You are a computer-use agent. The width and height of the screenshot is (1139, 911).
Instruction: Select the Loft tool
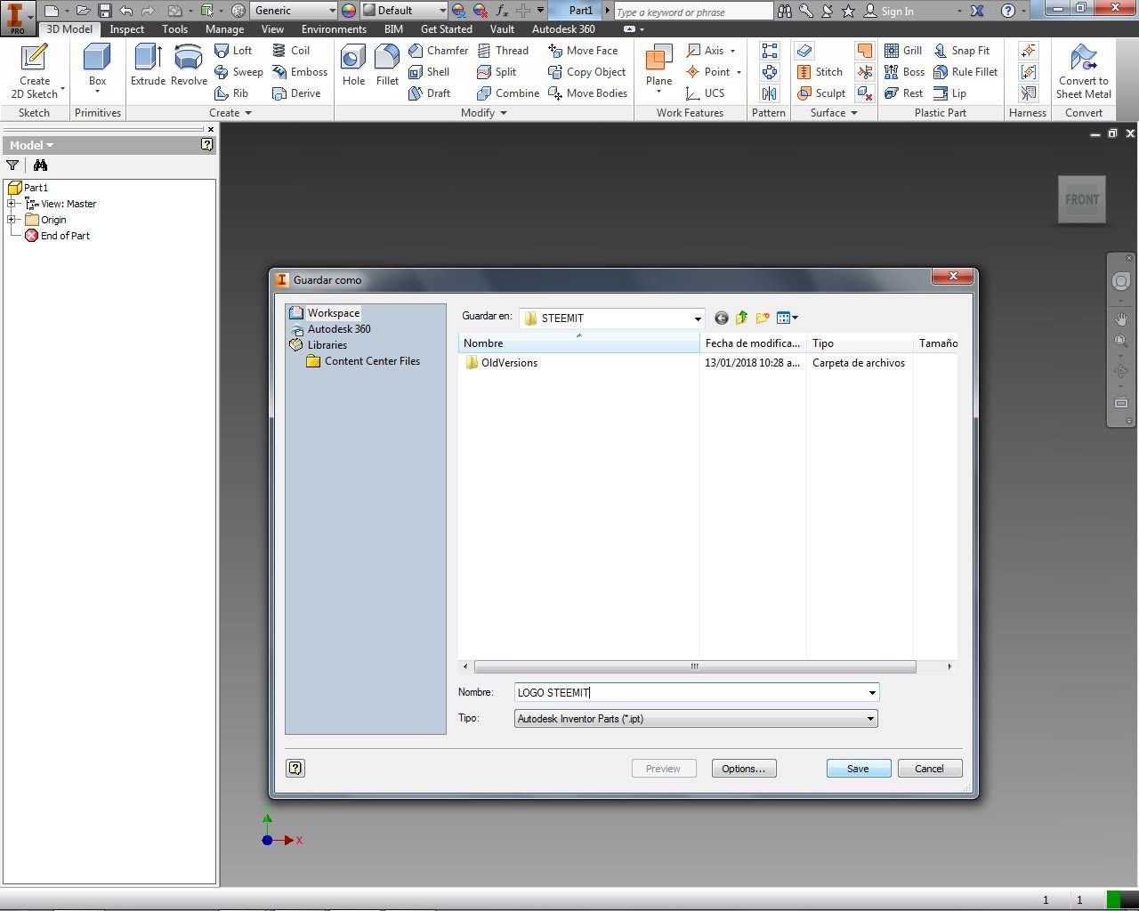click(233, 51)
